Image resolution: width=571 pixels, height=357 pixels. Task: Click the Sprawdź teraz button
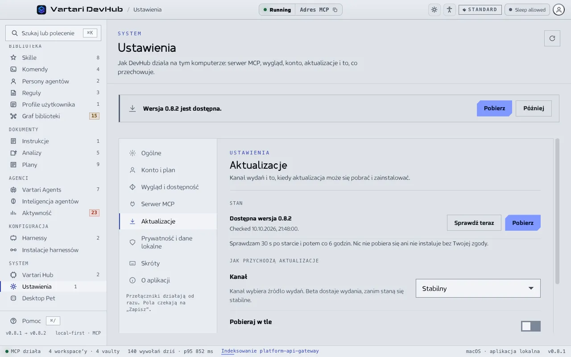(x=474, y=223)
